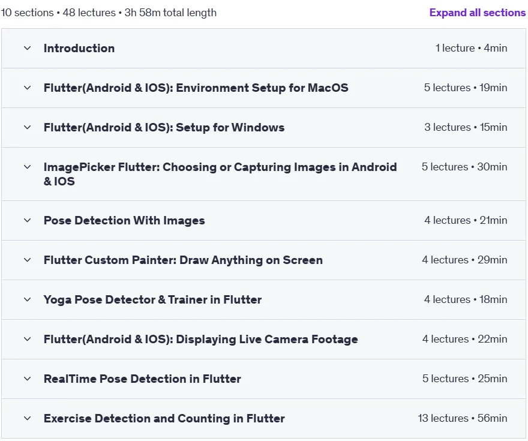Screen dimensions: 528x441
Task: Expand chevron for ImagePicker Flutter section
Action: [27, 167]
